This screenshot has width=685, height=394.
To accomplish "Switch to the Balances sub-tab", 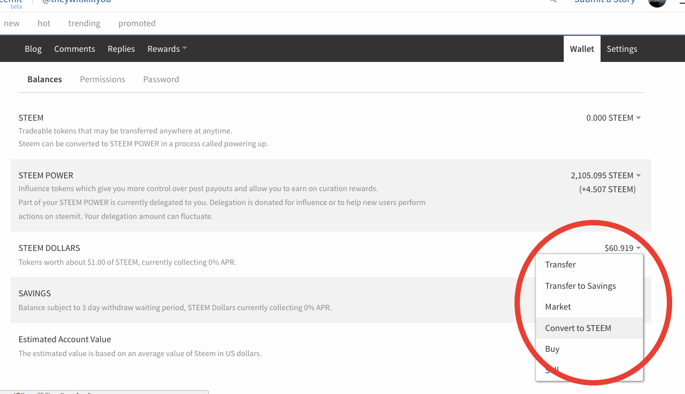I will (x=44, y=79).
